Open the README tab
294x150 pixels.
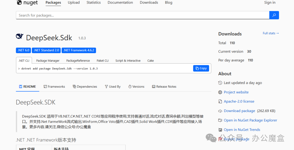click(x=27, y=87)
